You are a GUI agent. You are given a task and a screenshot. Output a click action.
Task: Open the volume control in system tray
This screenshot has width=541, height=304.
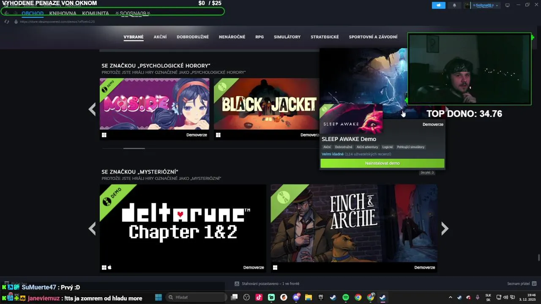(x=505, y=297)
